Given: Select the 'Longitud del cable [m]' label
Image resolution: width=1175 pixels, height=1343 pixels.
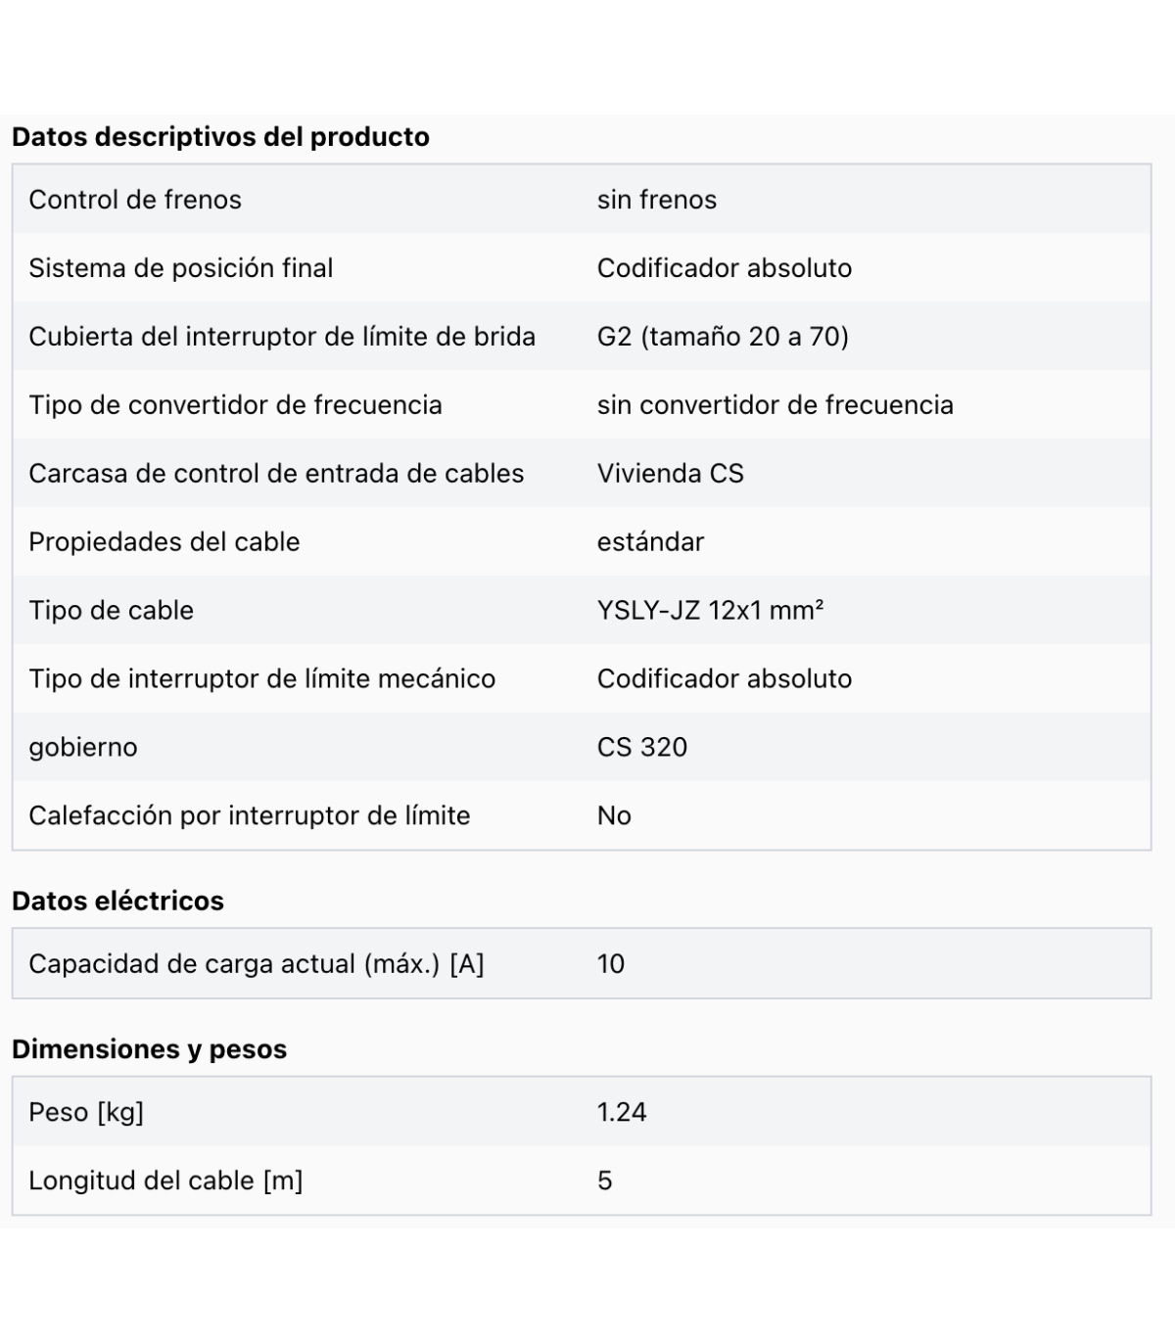Looking at the screenshot, I should coord(165,1181).
